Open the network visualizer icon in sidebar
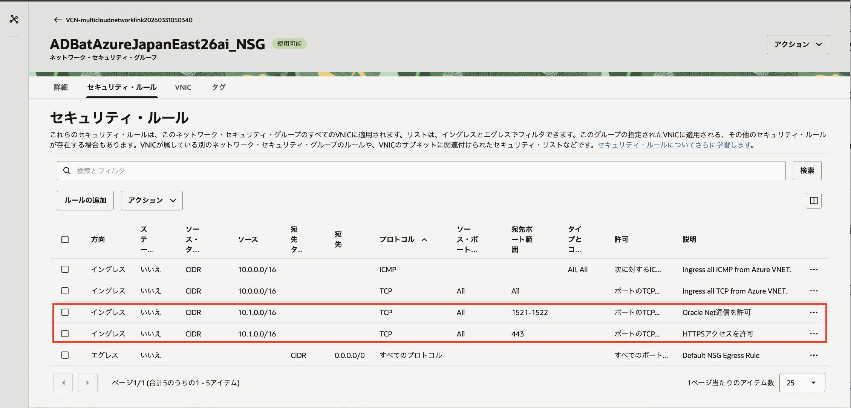This screenshot has height=408, width=851. (x=14, y=19)
